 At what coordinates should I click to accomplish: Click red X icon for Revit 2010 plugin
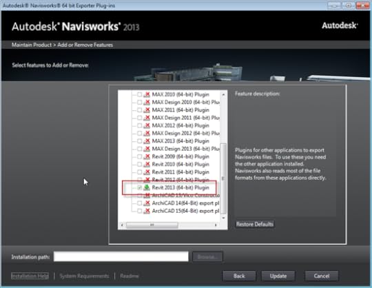(x=147, y=165)
